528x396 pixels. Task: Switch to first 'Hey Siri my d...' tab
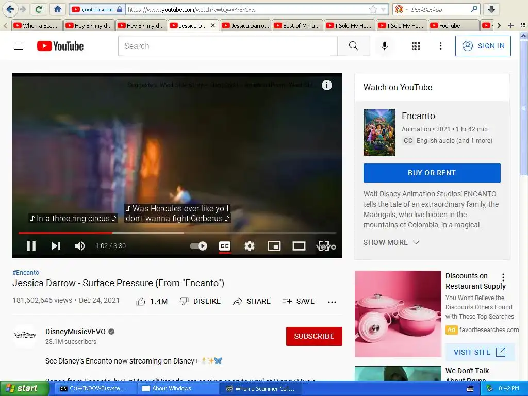[x=89, y=26]
